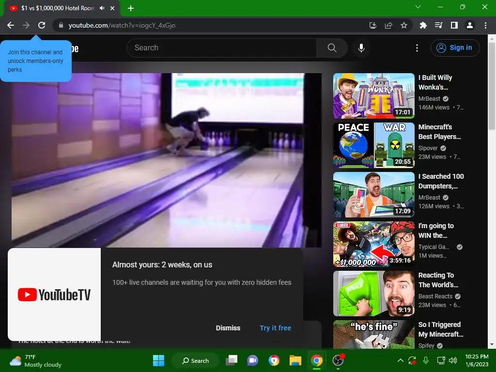Click the system tray microphone icon
The height and width of the screenshot is (372, 496).
click(426, 360)
